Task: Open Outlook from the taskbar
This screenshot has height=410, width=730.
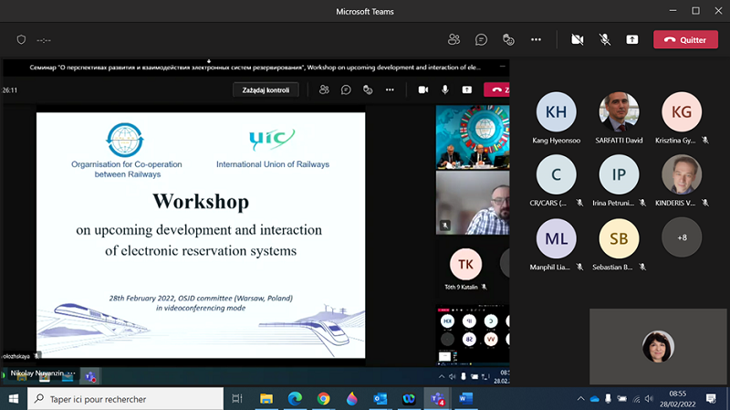Action: [x=380, y=399]
